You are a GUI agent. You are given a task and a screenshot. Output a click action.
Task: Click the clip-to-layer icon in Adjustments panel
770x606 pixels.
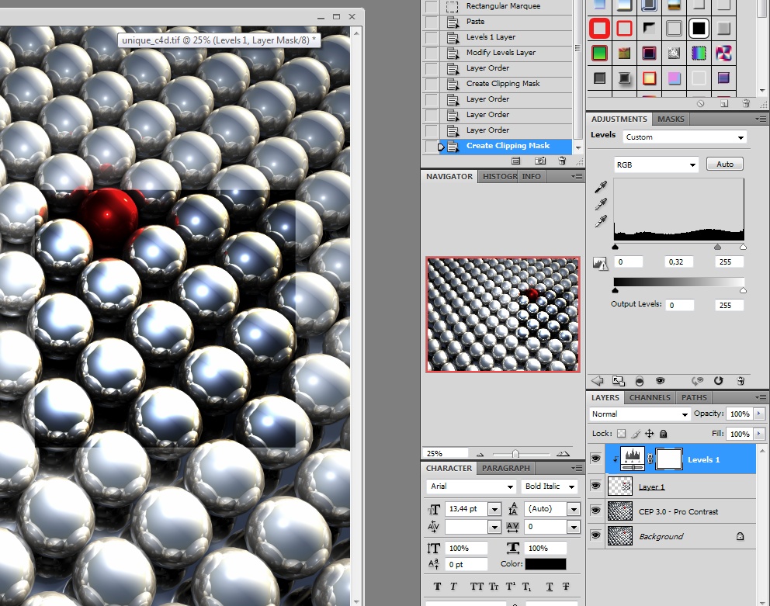click(639, 381)
